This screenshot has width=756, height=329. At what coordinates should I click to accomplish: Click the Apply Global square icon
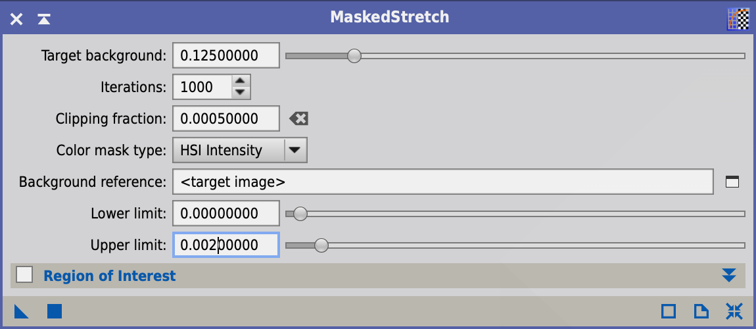55,312
